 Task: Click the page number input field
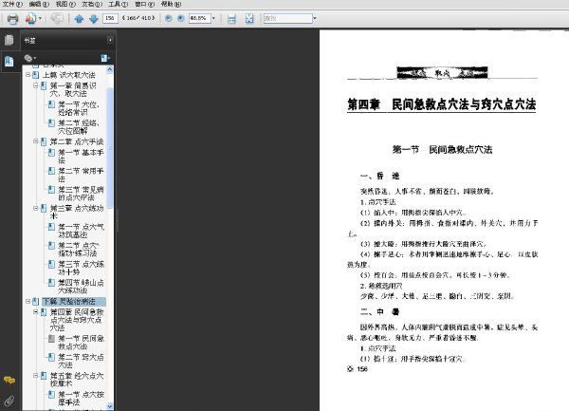(x=111, y=18)
